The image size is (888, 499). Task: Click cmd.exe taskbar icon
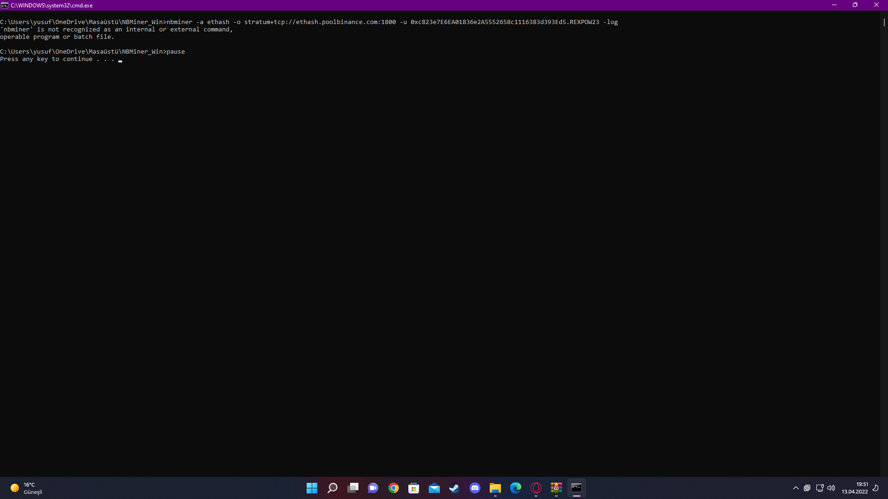pyautogui.click(x=576, y=488)
